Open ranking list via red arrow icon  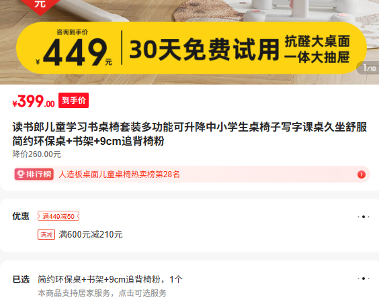[362, 174]
